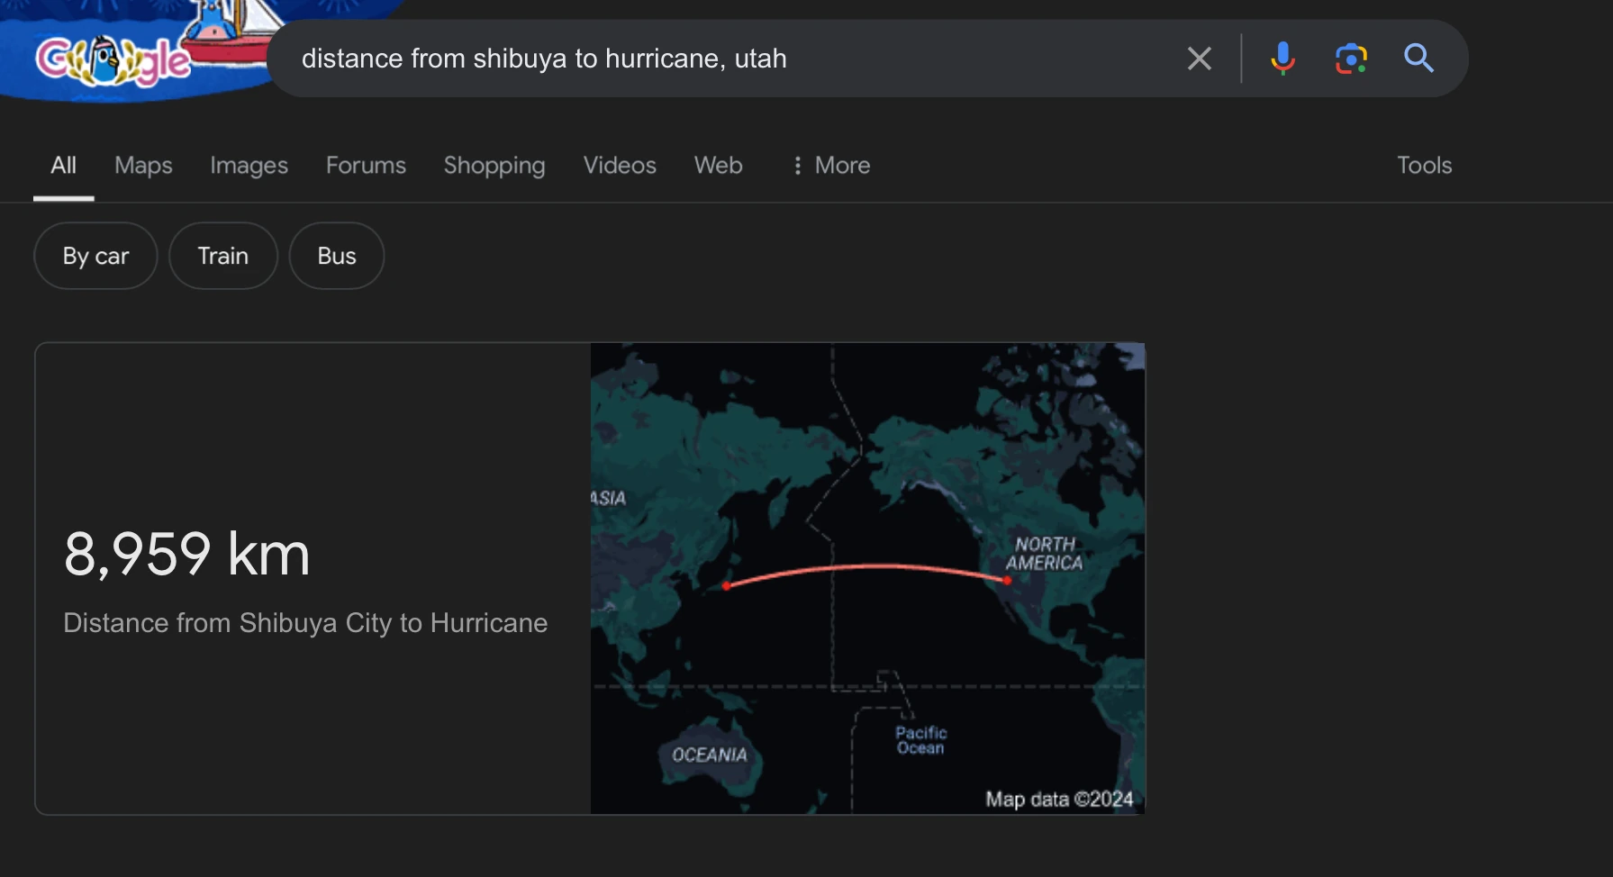Open the distance map thumbnail
This screenshot has width=1613, height=877.
[867, 578]
